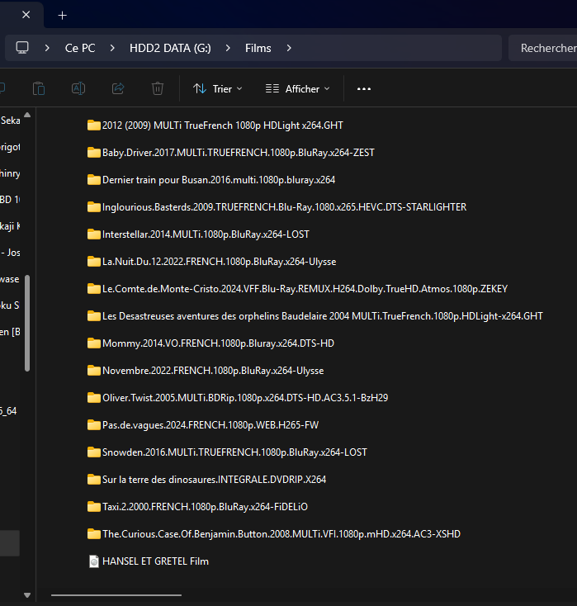Select Mommy.2014.VO.FRENCH folder name
Screen dimensions: 577x606
(219, 343)
